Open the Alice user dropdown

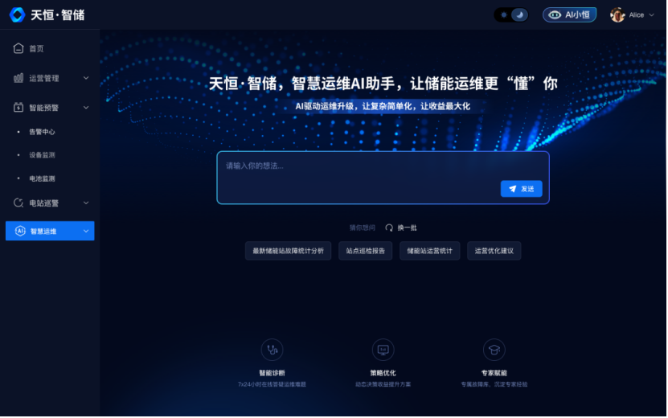pyautogui.click(x=632, y=15)
